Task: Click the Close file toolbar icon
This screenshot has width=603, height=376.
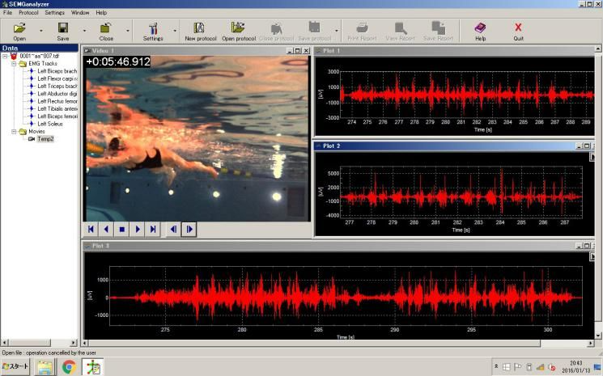Action: (x=106, y=28)
